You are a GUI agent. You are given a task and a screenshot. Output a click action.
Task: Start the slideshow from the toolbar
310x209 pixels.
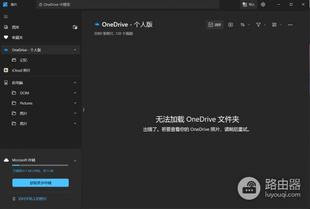230,25
